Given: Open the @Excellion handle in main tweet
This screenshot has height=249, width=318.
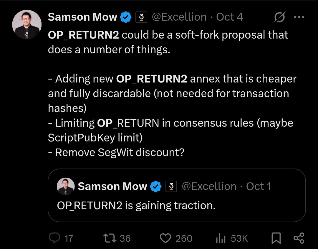Looking at the screenshot, I should pos(179,17).
